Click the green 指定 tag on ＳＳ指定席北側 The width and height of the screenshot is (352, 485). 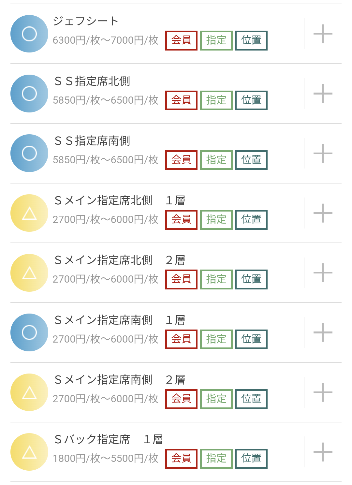point(216,100)
